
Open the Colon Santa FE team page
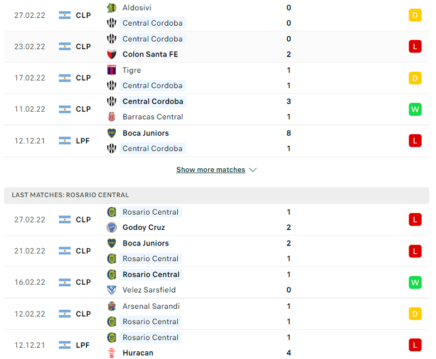pyautogui.click(x=150, y=54)
